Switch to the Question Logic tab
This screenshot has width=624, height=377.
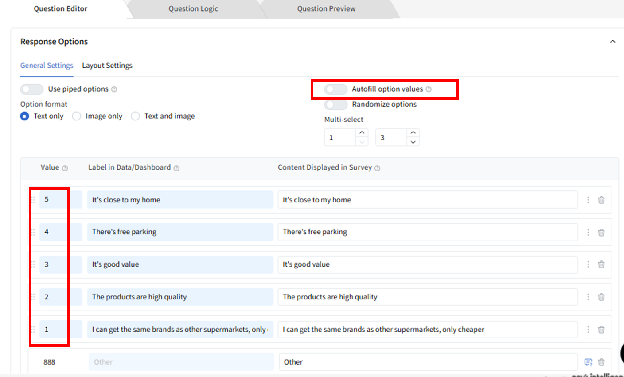tap(193, 9)
